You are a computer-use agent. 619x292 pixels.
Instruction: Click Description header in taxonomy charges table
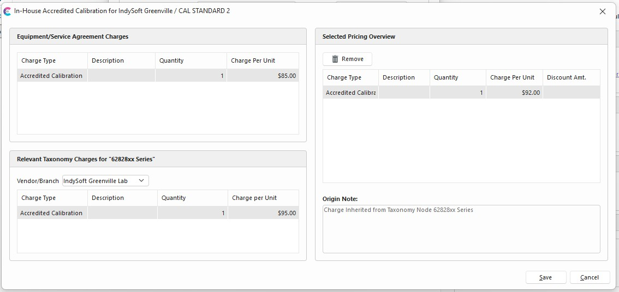point(122,198)
